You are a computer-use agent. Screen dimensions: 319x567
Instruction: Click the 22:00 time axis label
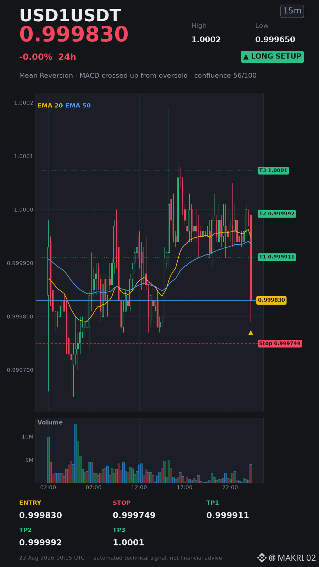pos(230,488)
